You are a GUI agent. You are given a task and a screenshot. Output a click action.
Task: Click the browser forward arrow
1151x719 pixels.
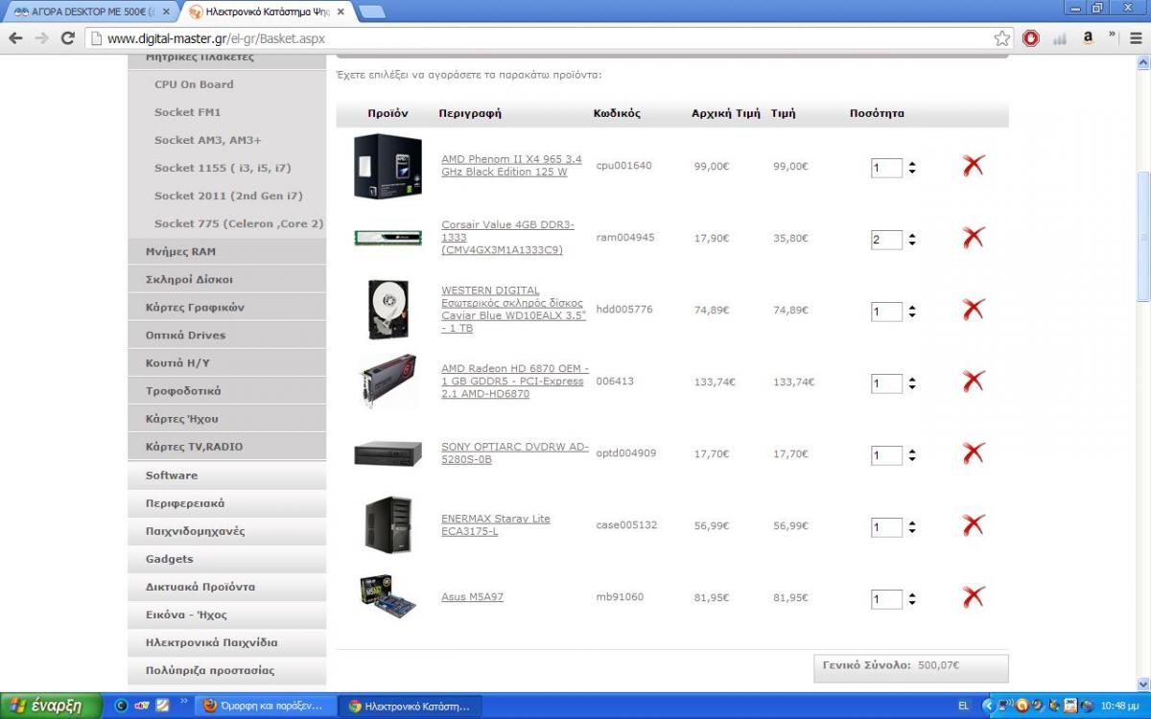tap(41, 38)
